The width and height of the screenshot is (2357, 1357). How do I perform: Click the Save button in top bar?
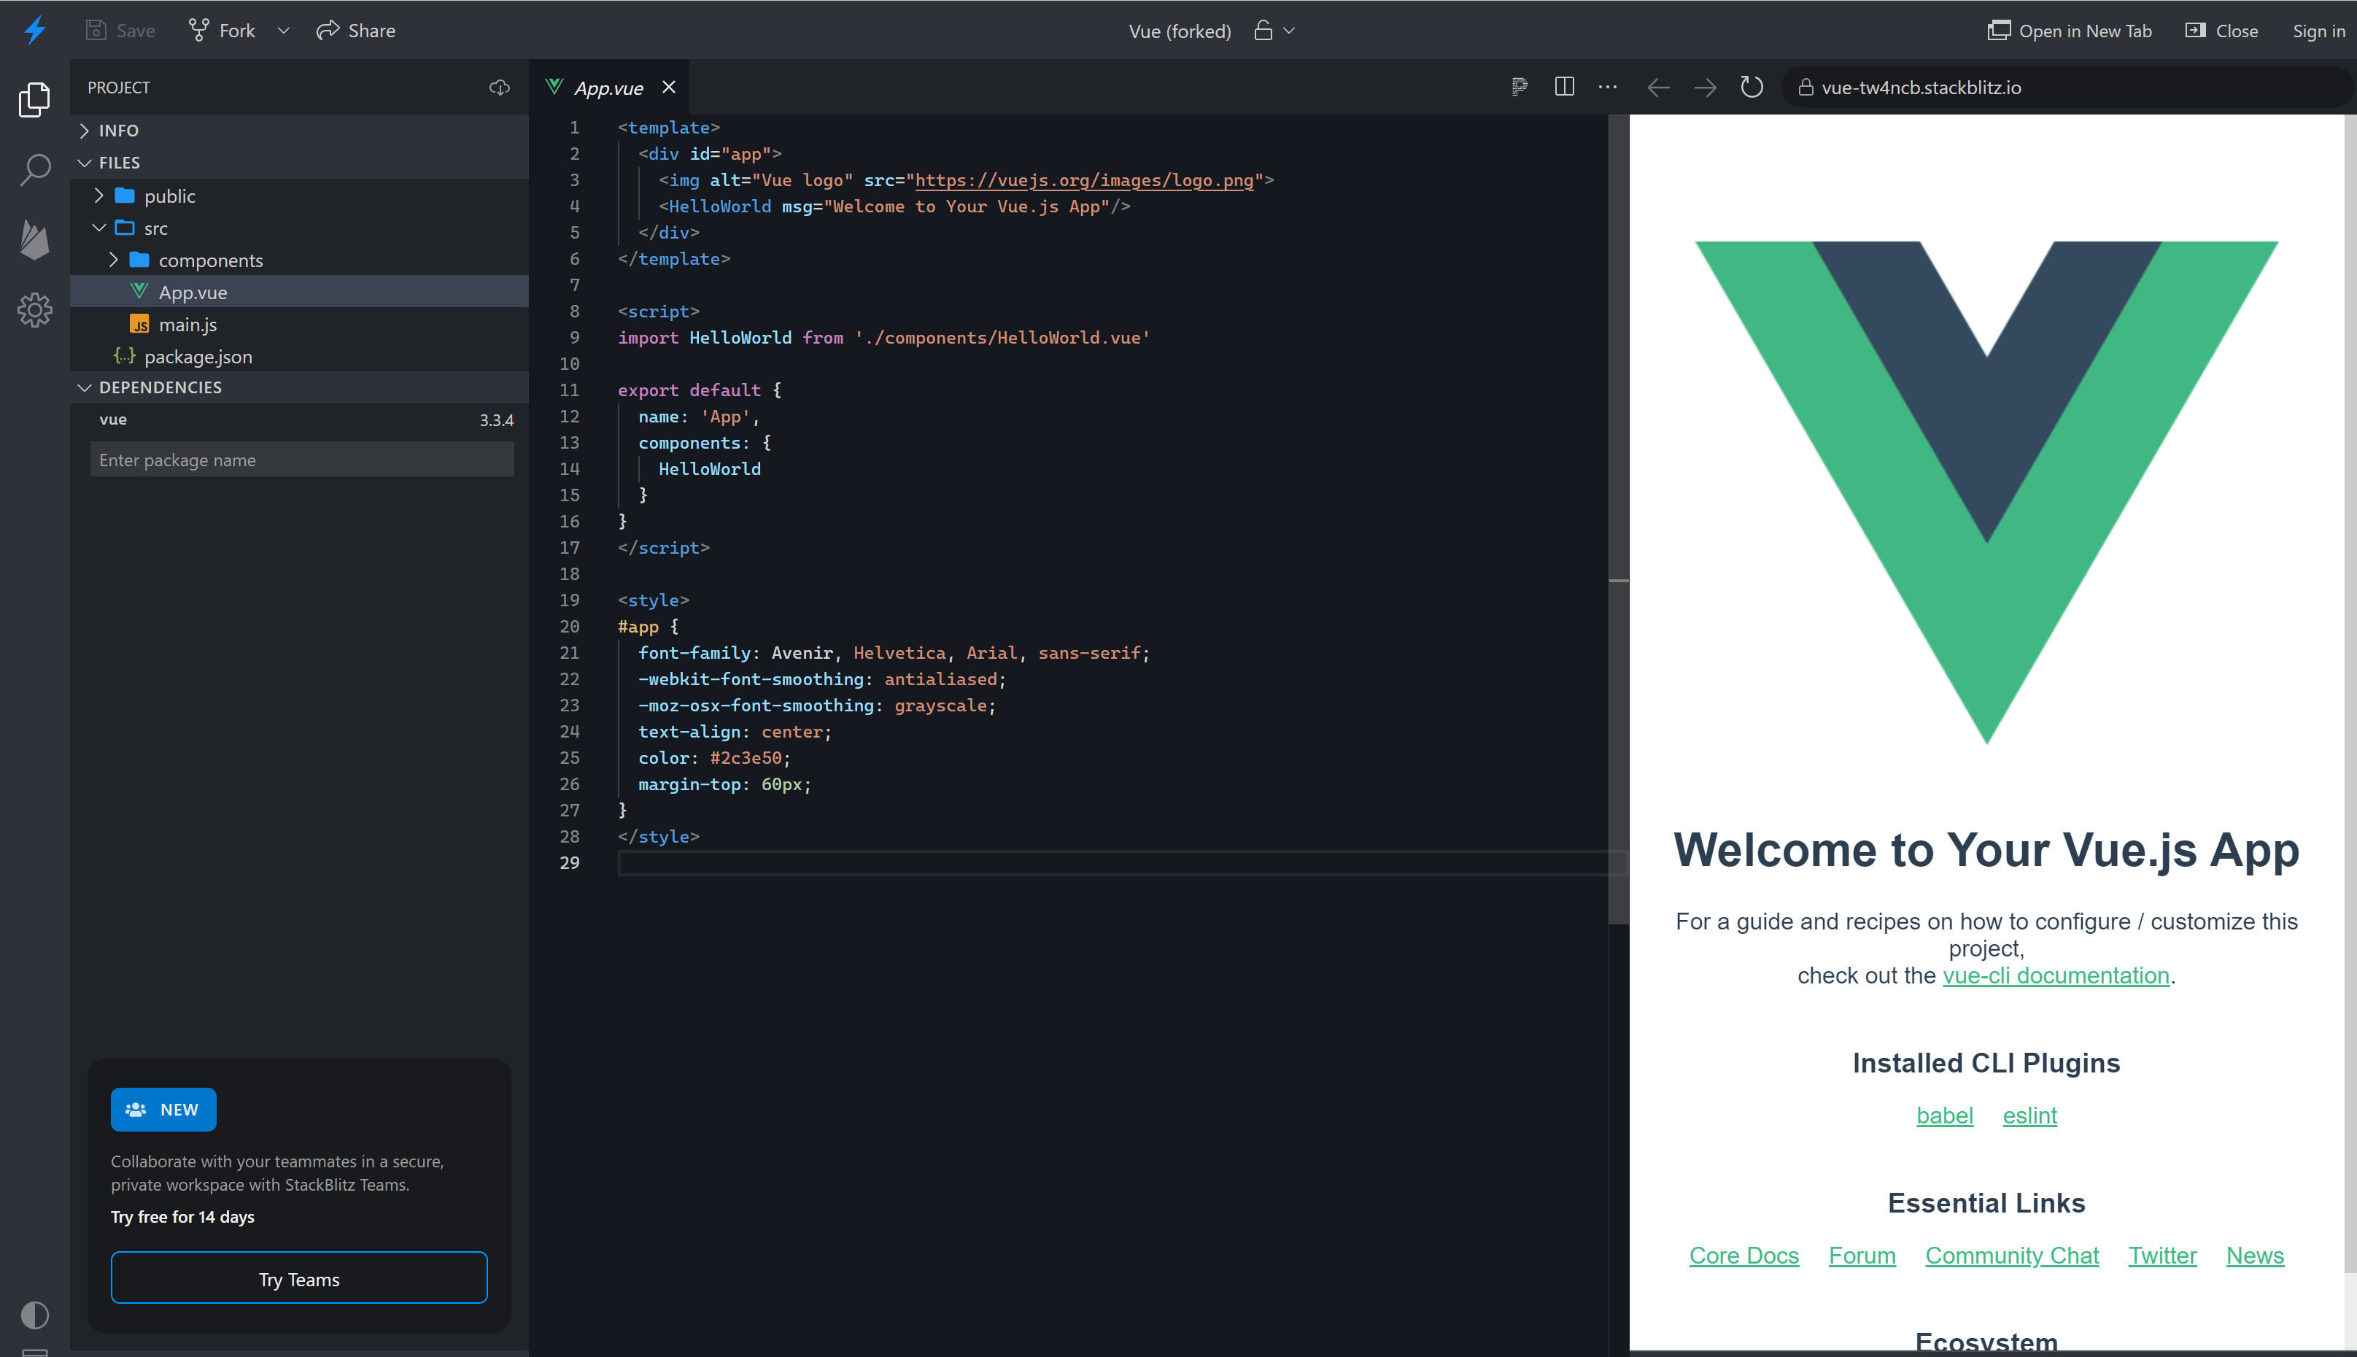[x=120, y=31]
